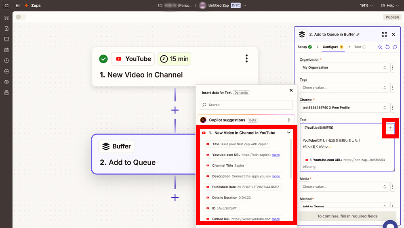Insert the Published Date field
The width and height of the screenshot is (404, 228).
tap(243, 187)
